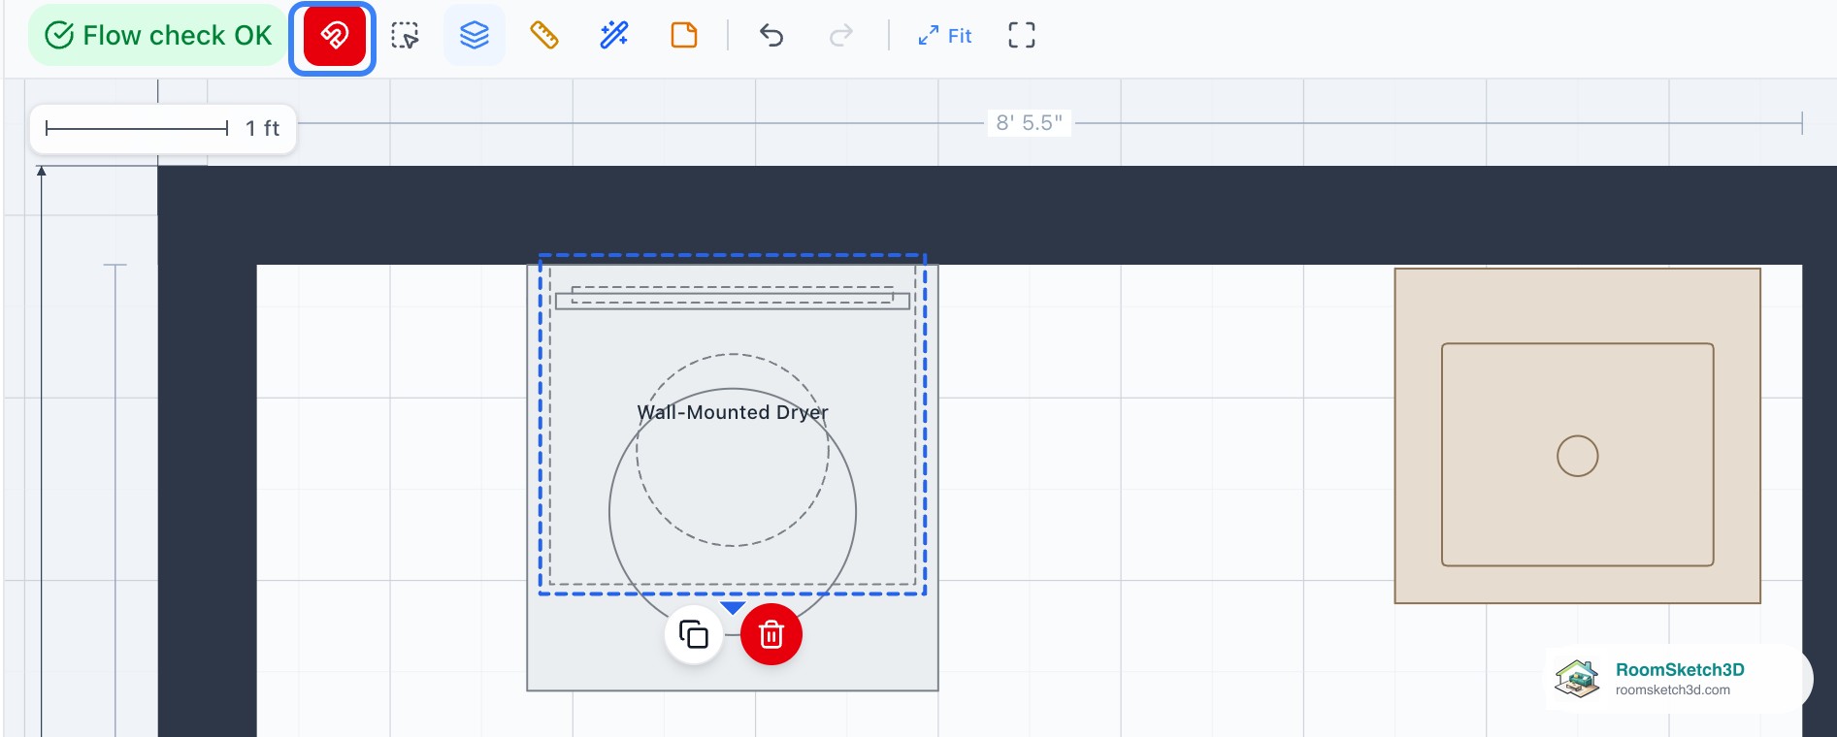This screenshot has height=737, width=1837.
Task: Click the Flow check OK status badge
Action: [x=158, y=36]
